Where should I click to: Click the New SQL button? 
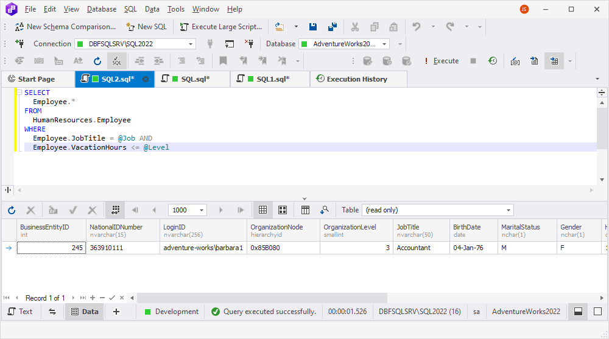point(146,27)
